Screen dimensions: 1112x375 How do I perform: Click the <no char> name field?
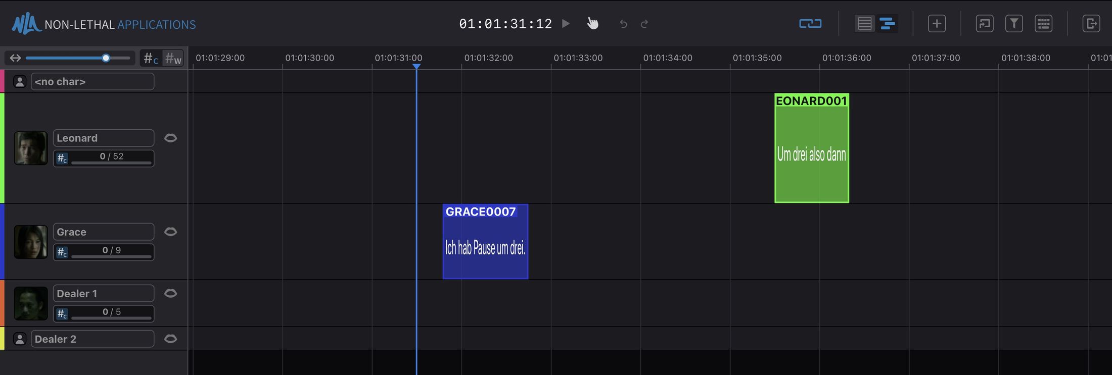92,81
